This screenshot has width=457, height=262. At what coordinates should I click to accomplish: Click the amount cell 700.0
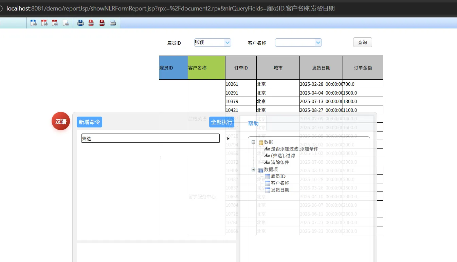point(363,84)
